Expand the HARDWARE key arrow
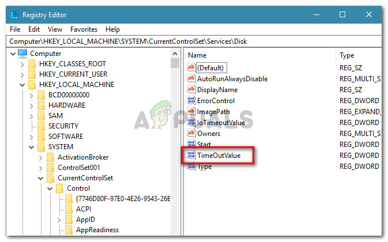The height and width of the screenshot is (242, 388). click(x=32, y=106)
